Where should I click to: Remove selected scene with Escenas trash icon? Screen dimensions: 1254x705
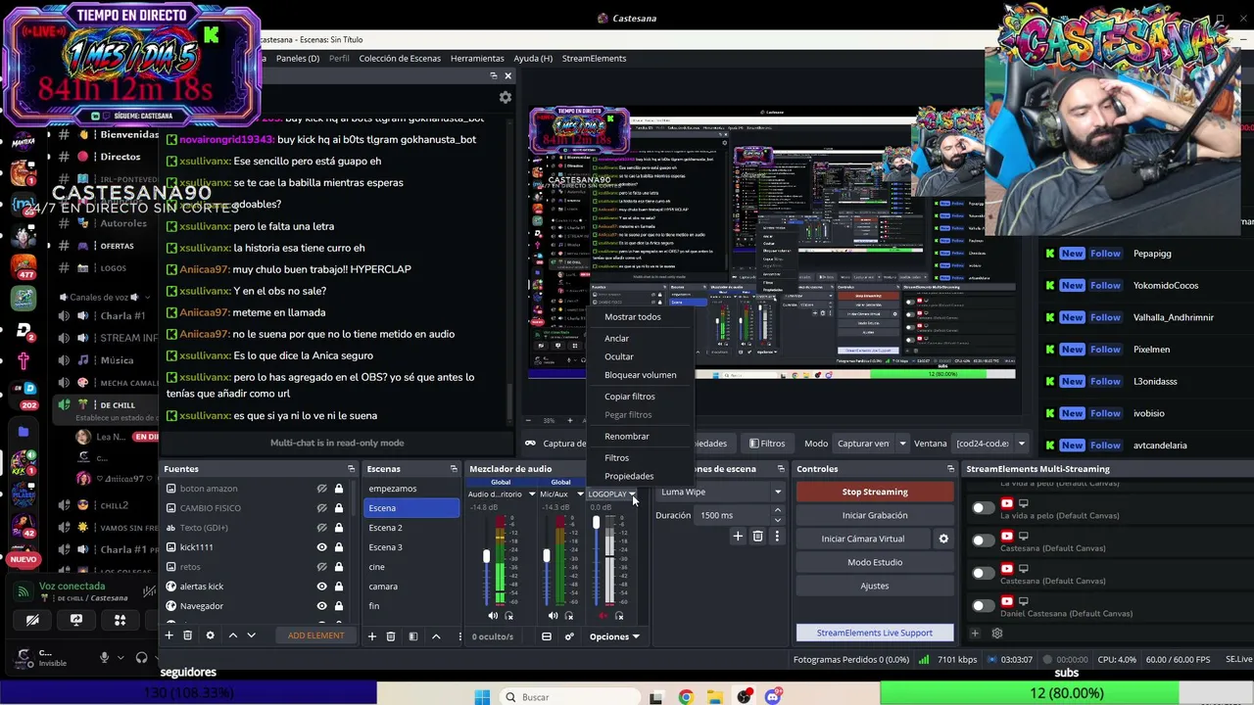pos(390,636)
